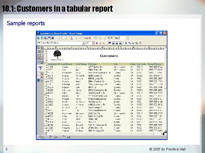
Task: Click the horizontal scrollbar left arrow
Action: point(45,134)
